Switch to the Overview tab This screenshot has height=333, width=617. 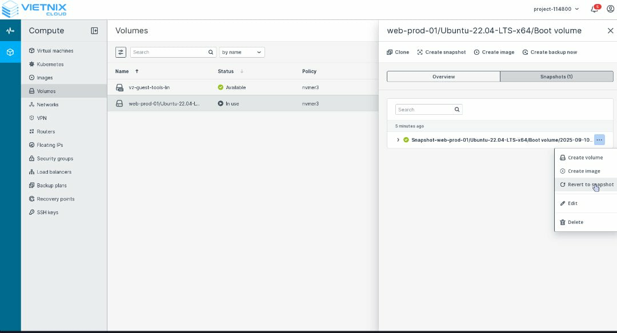(x=443, y=77)
